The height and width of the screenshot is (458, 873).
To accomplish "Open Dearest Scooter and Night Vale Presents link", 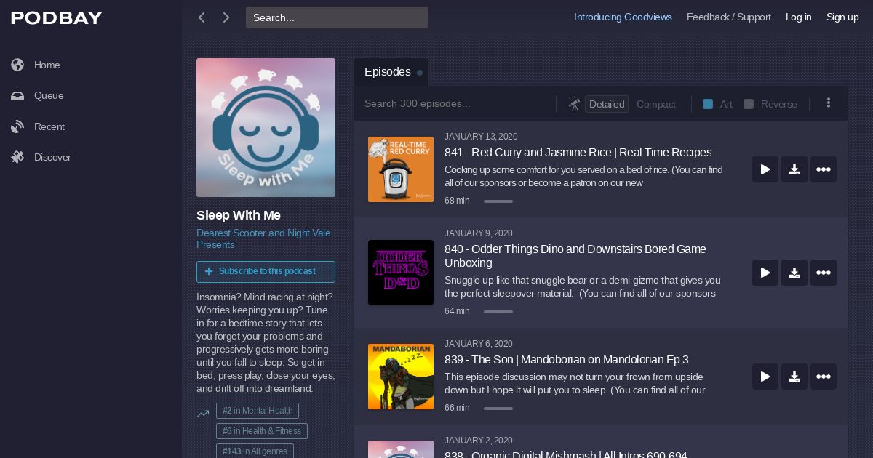I will click(263, 238).
